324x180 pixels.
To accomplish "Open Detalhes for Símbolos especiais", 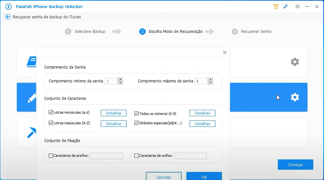I will (x=202, y=124).
